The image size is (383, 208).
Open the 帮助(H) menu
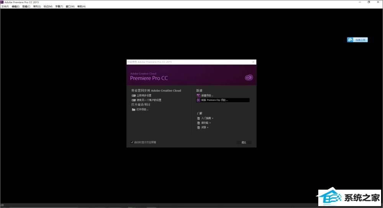pyautogui.click(x=81, y=6)
